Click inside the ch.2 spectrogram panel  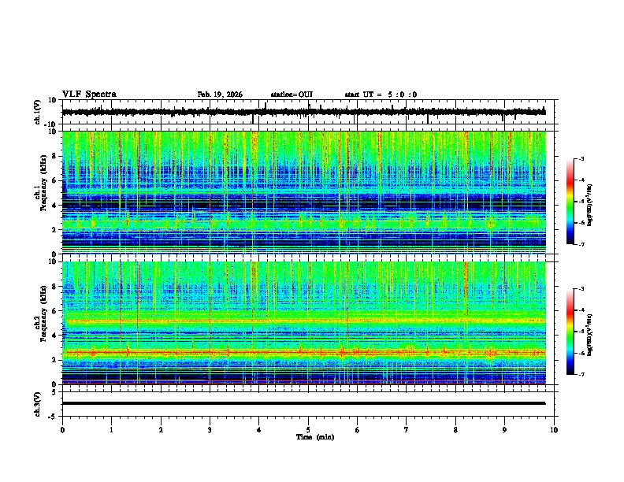pyautogui.click(x=303, y=323)
